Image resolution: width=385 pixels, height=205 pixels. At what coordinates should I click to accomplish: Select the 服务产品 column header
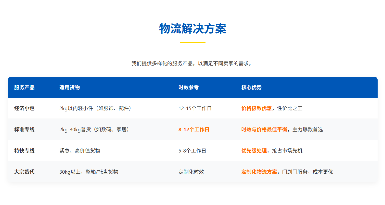coord(24,87)
